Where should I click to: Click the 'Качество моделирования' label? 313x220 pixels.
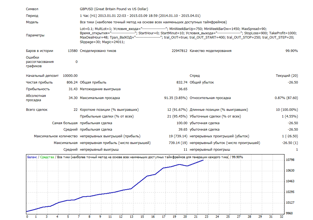pos(210,51)
